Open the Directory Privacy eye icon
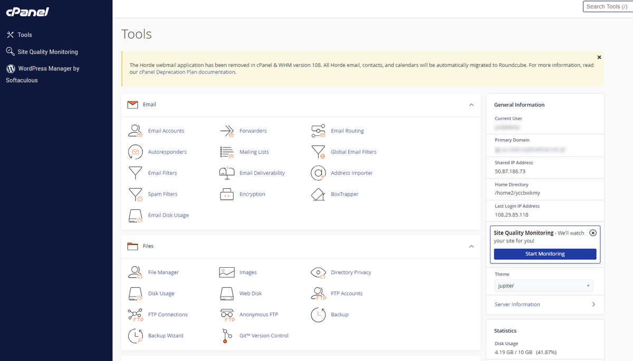 (x=318, y=272)
